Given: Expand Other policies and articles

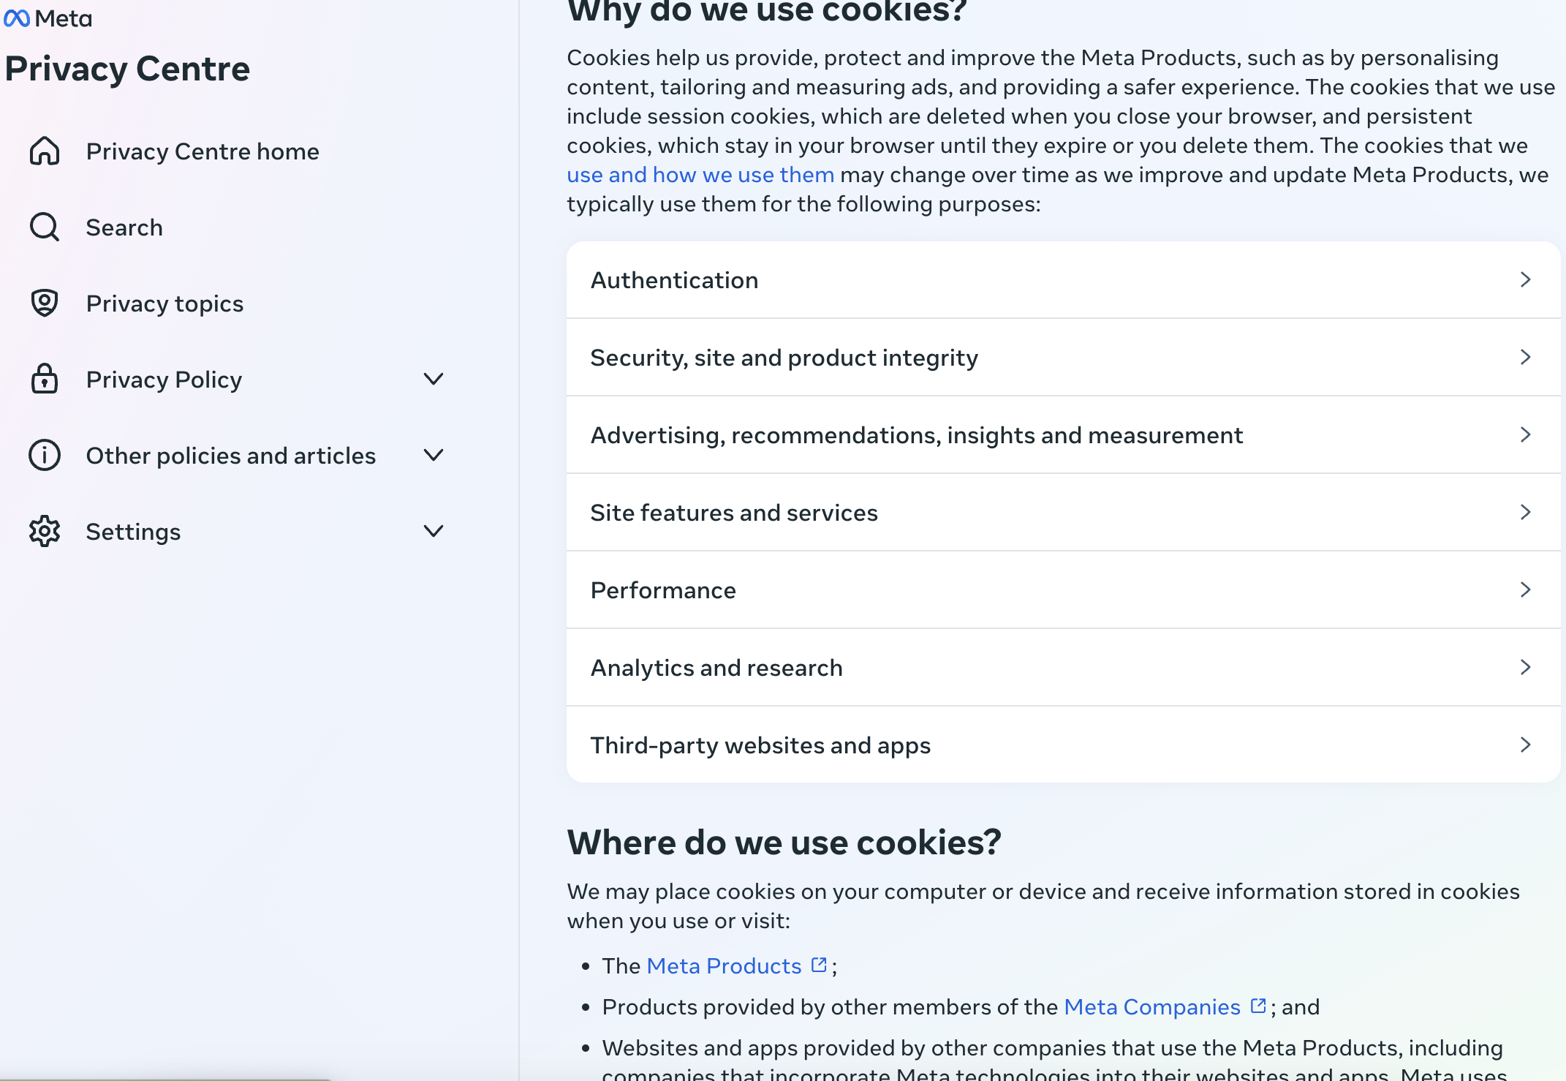Looking at the screenshot, I should pyautogui.click(x=433, y=455).
